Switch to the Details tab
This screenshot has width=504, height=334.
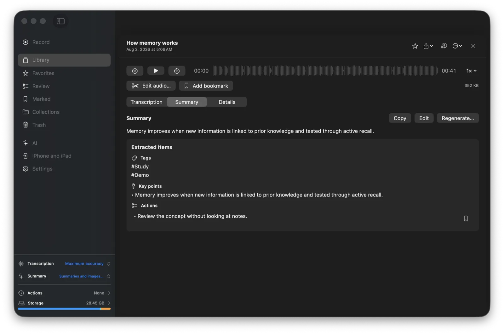(x=227, y=102)
